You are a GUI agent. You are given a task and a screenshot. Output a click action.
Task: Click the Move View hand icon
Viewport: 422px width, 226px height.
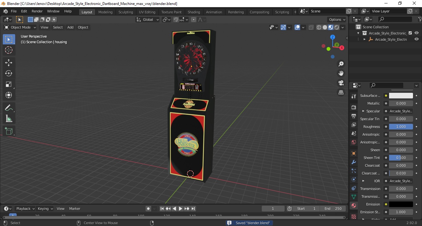(x=341, y=74)
